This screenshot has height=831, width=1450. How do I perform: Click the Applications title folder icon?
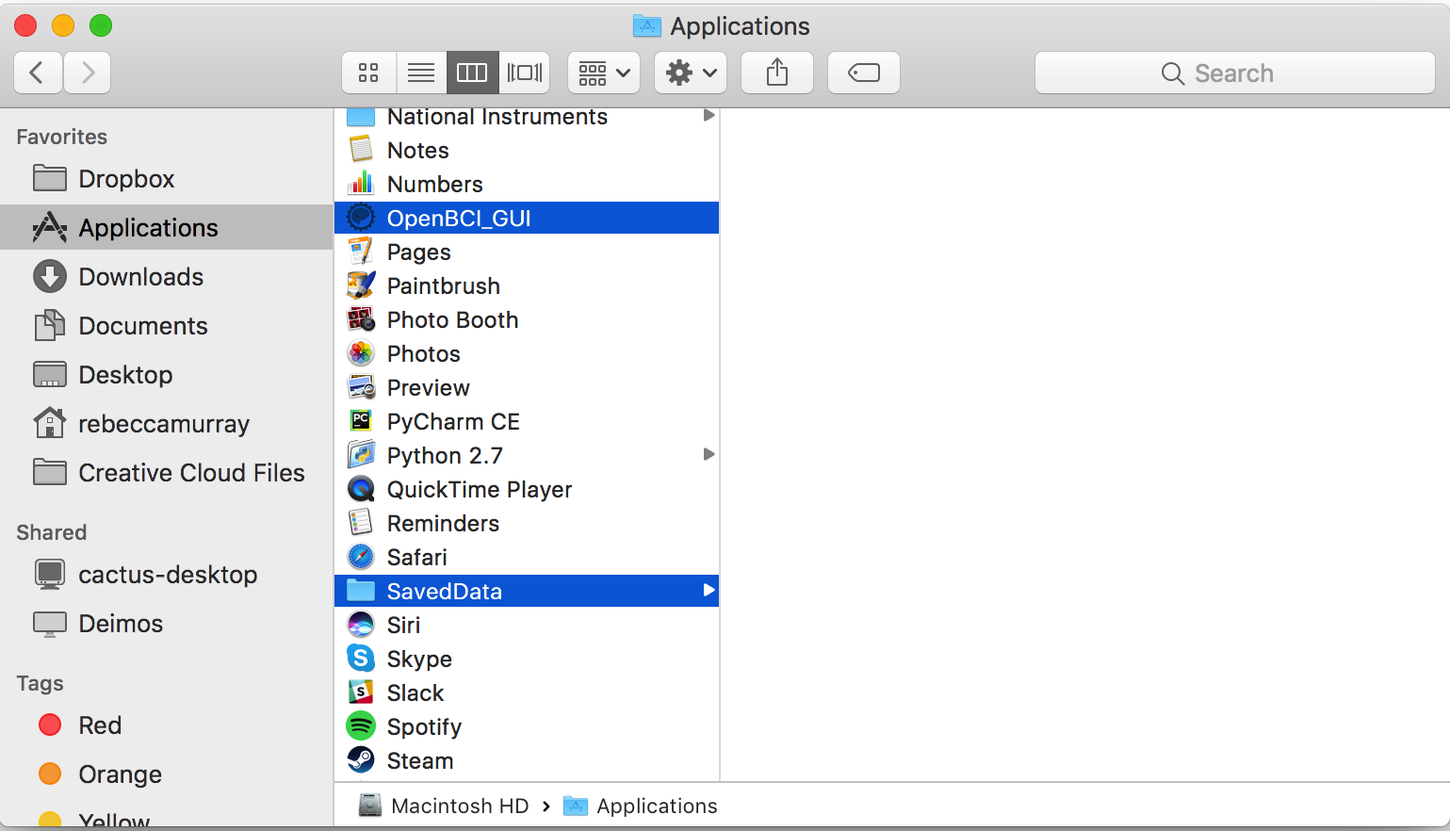646,25
